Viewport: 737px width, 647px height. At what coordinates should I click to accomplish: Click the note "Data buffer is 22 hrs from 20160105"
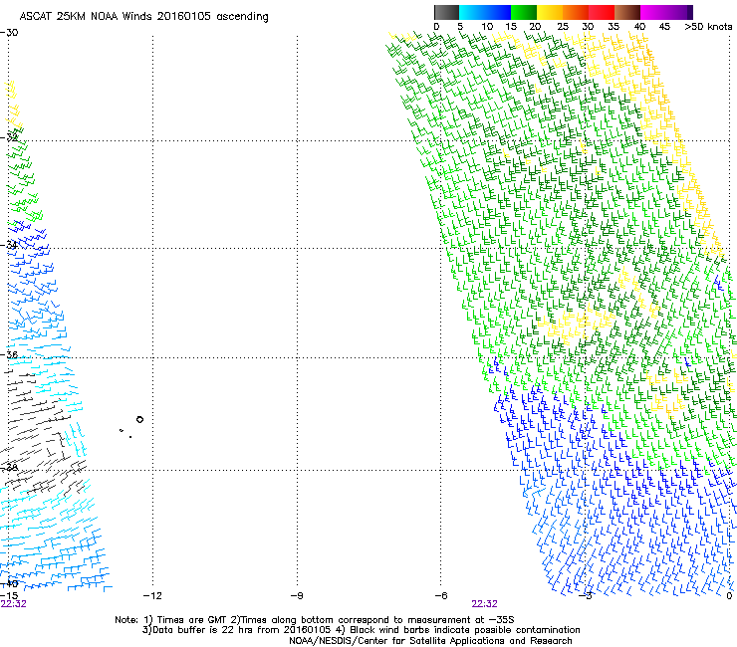coord(236,630)
